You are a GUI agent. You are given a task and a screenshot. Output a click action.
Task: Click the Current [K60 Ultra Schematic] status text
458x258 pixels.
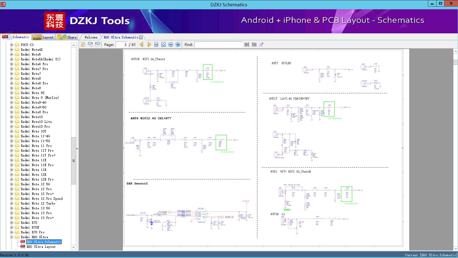[431, 255]
